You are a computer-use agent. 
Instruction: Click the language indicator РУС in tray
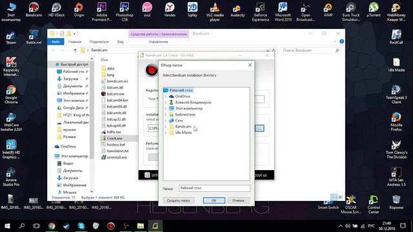coord(371,226)
